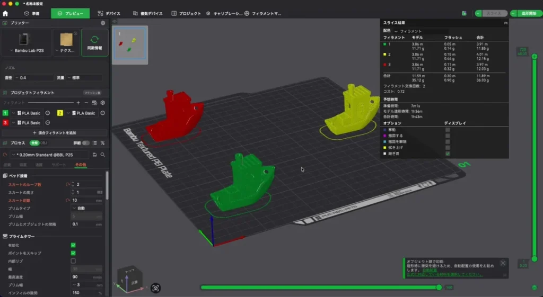Click the 造形開始 print button
The width and height of the screenshot is (543, 297).
click(529, 13)
